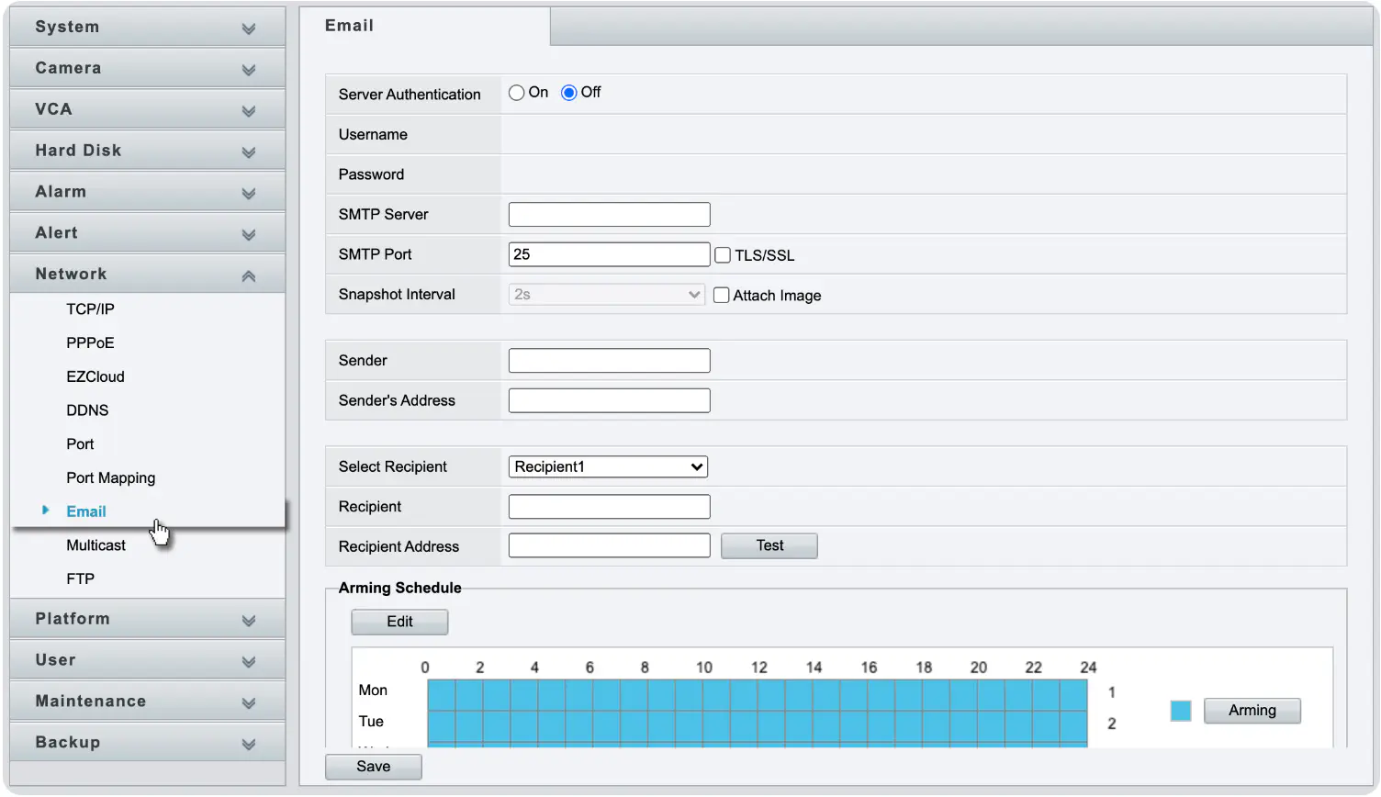Click the SMTP Port field
The width and height of the screenshot is (1381, 797).
[x=609, y=254]
